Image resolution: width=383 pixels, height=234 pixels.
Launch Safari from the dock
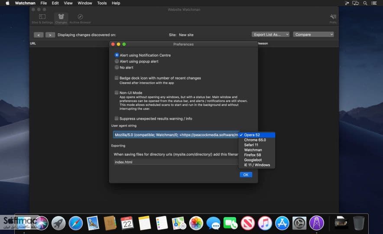[x=75, y=223]
